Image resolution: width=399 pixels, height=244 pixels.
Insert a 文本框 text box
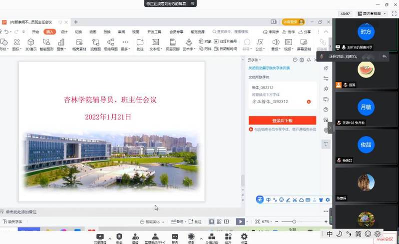[155, 44]
